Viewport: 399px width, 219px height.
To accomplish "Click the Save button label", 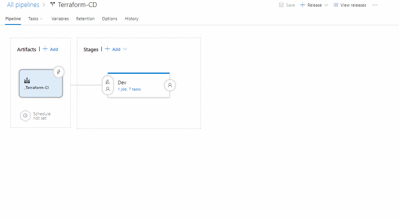I will [290, 5].
